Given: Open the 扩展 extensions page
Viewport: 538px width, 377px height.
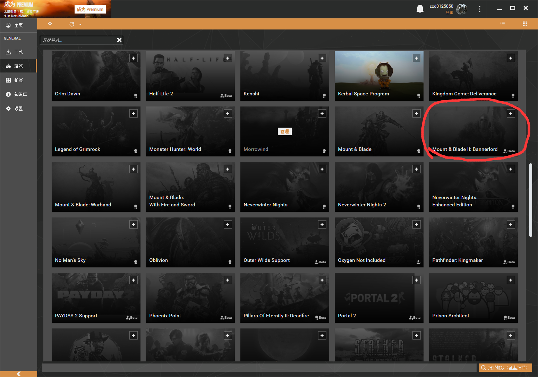Looking at the screenshot, I should (18, 80).
